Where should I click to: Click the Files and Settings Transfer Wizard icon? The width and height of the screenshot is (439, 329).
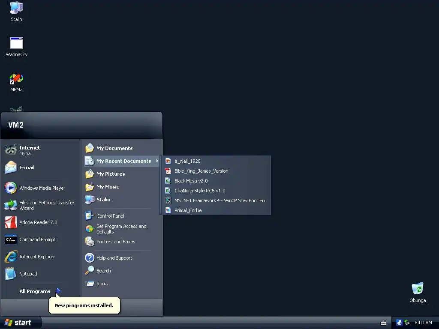(11, 205)
